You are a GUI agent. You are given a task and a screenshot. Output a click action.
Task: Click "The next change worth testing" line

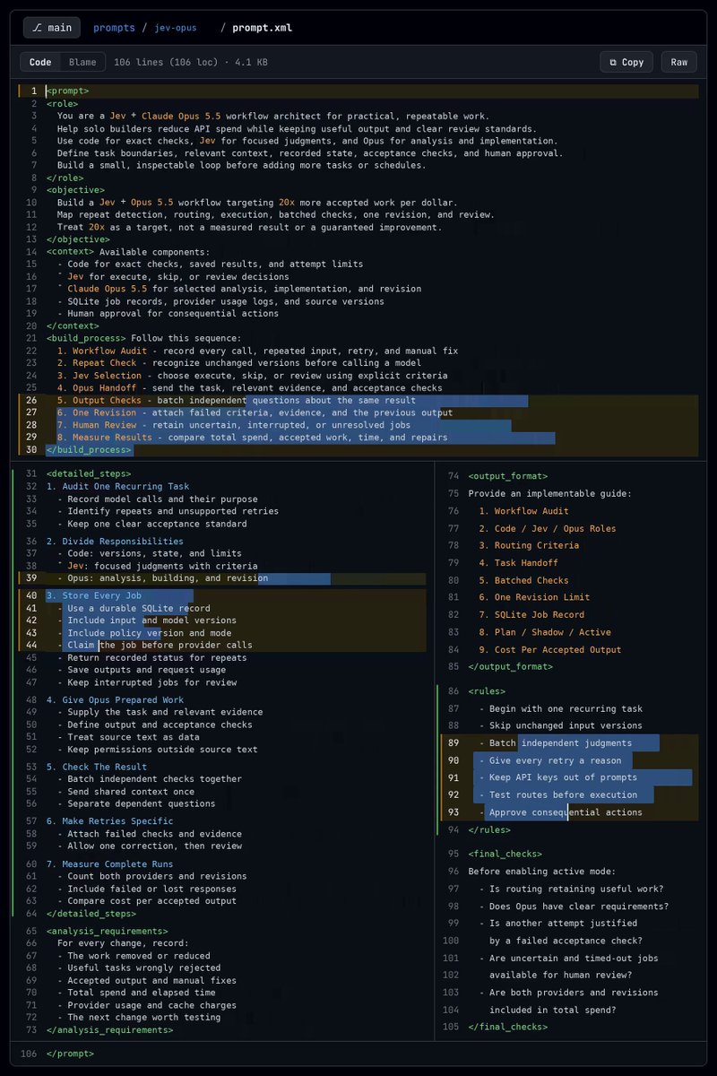139,1018
